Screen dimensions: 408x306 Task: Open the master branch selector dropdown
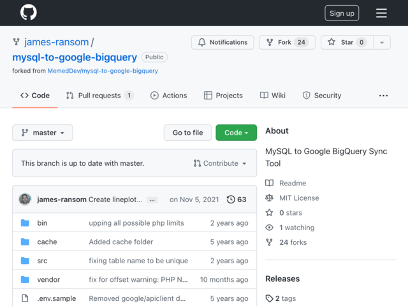click(x=43, y=133)
